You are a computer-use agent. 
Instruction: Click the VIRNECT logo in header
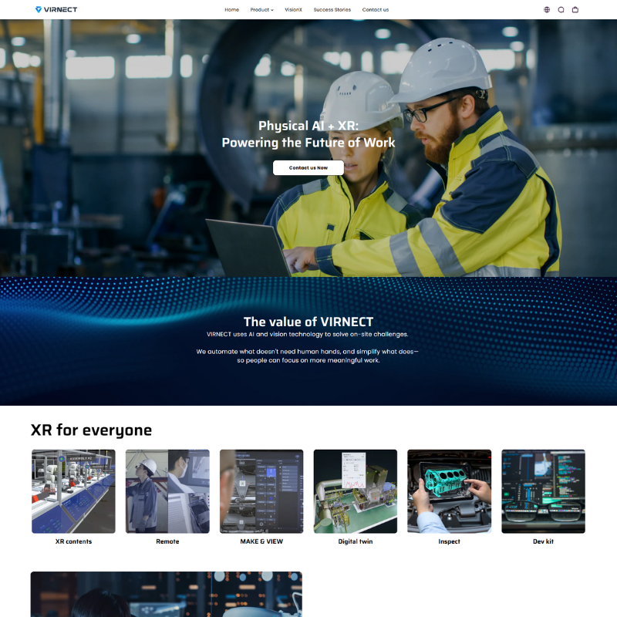point(56,10)
